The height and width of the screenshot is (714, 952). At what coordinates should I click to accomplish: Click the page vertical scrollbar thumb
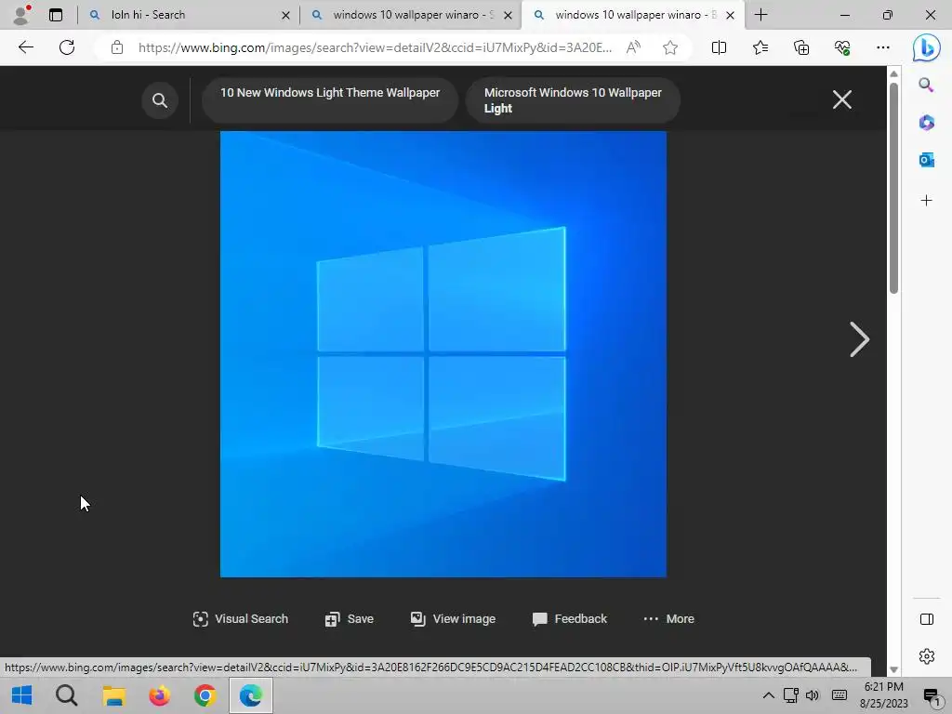pos(893,188)
